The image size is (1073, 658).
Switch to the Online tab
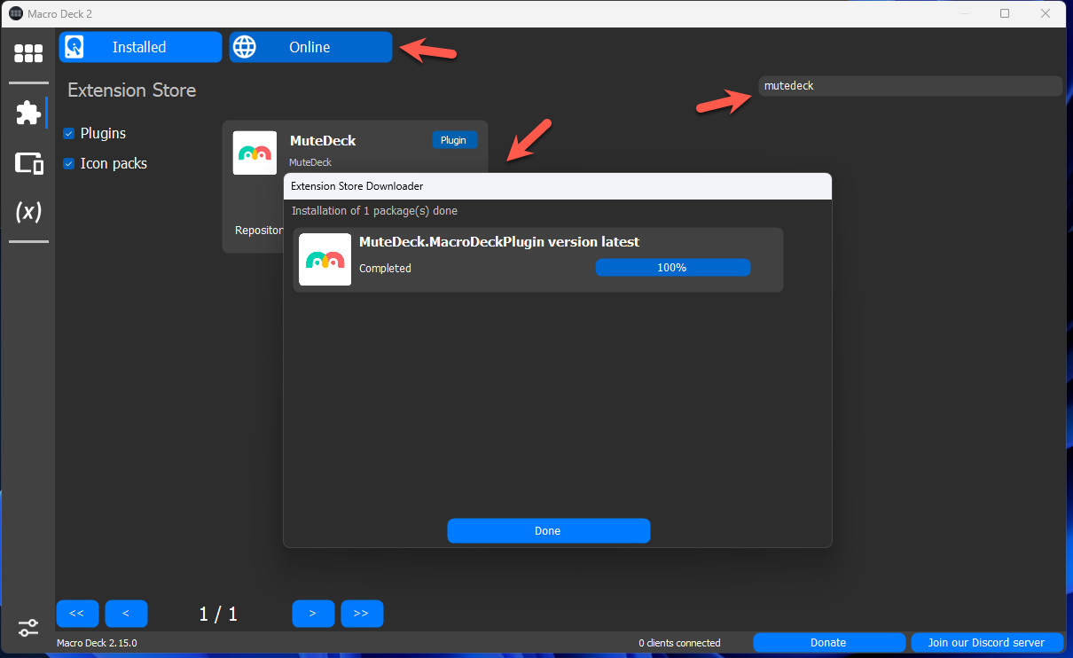click(310, 47)
